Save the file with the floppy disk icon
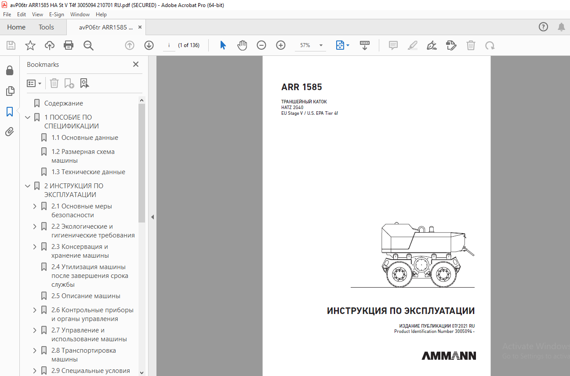Screen dimensions: 570x376 (x=11, y=45)
